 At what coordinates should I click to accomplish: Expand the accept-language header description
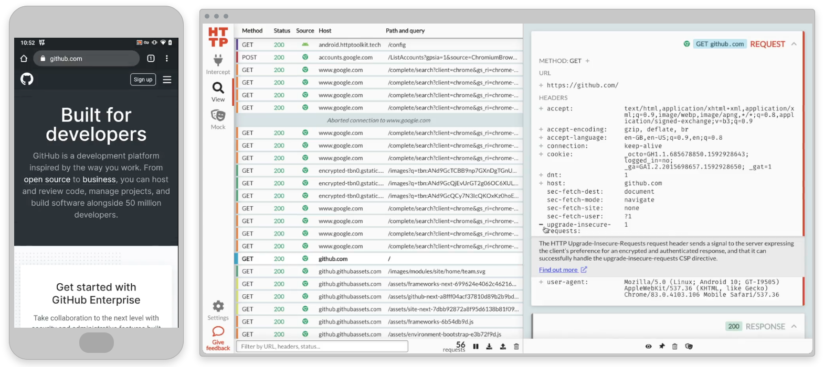[541, 138]
